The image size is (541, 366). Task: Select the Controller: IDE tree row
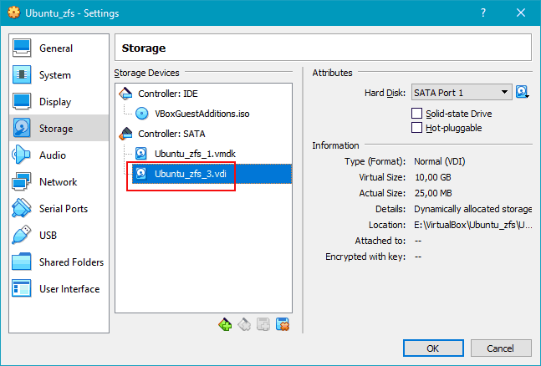coord(203,94)
